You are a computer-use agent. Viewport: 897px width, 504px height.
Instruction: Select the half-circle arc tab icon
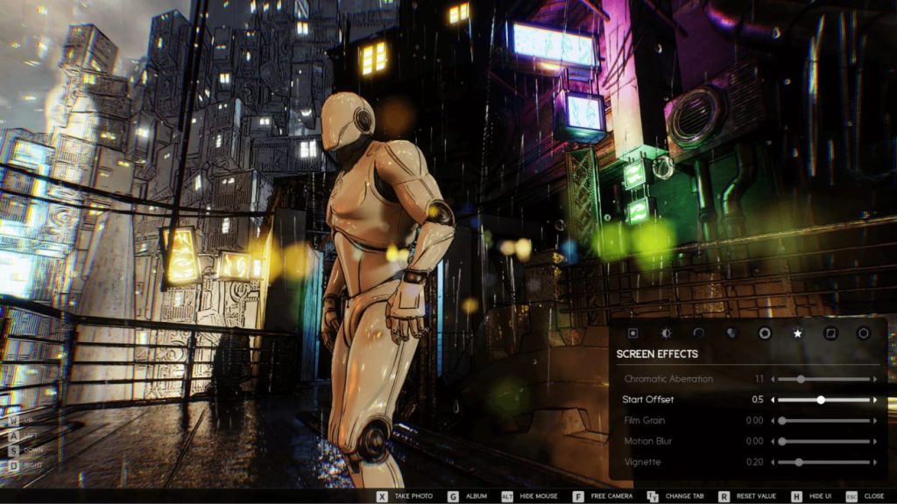click(x=698, y=333)
